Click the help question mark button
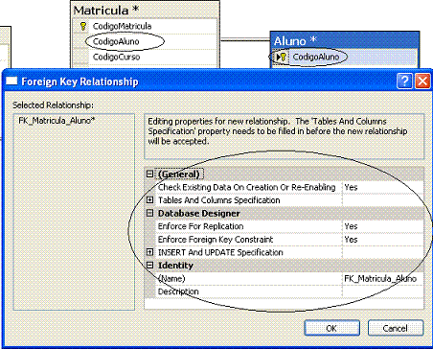The image size is (433, 349). click(x=404, y=81)
